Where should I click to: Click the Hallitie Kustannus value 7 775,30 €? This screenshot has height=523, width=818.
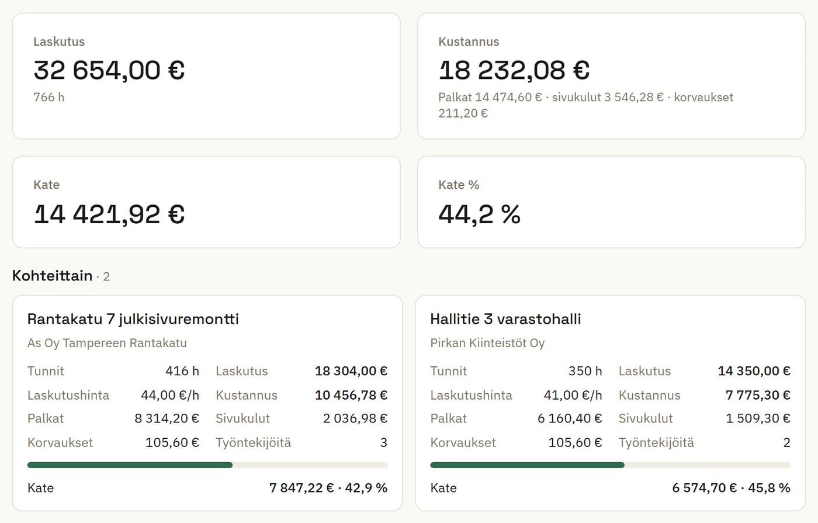click(758, 395)
